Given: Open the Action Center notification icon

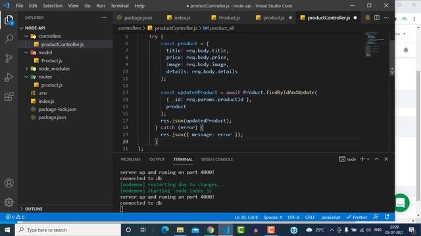Looking at the screenshot, I should pyautogui.click(x=412, y=230).
